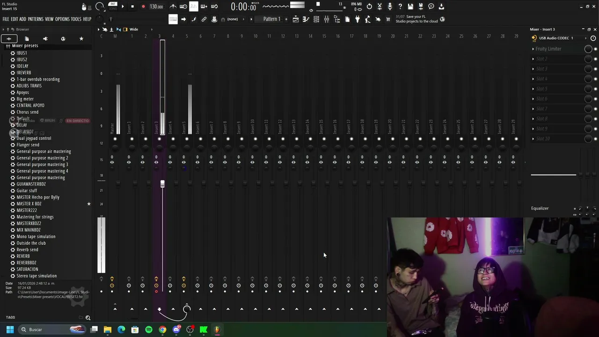Open the audio editor scissors icon
The height and width of the screenshot is (337, 599).
pyautogui.click(x=380, y=7)
